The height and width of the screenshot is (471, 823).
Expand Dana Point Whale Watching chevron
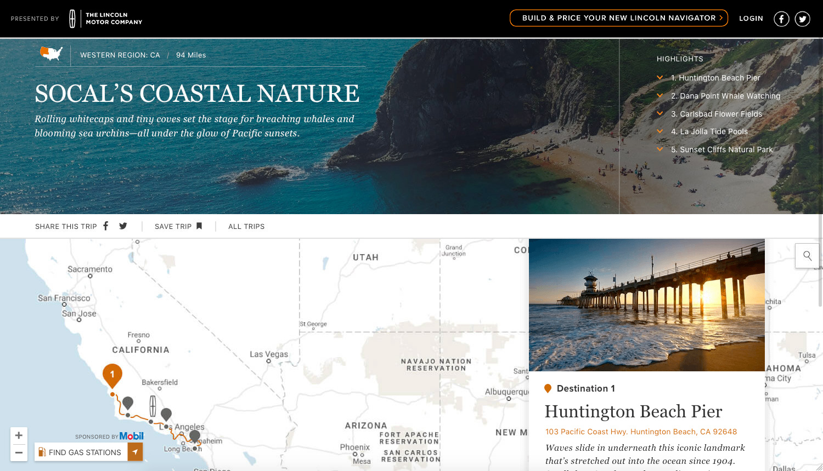click(x=660, y=96)
